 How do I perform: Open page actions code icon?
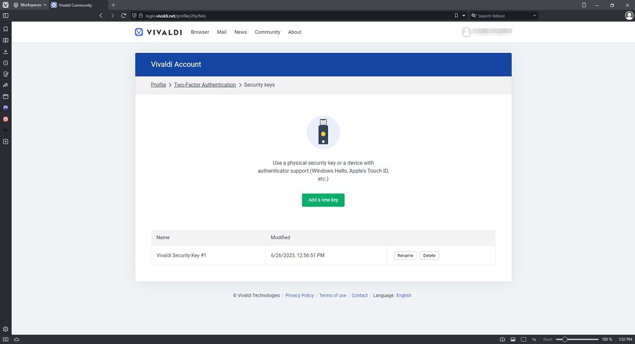(x=534, y=339)
